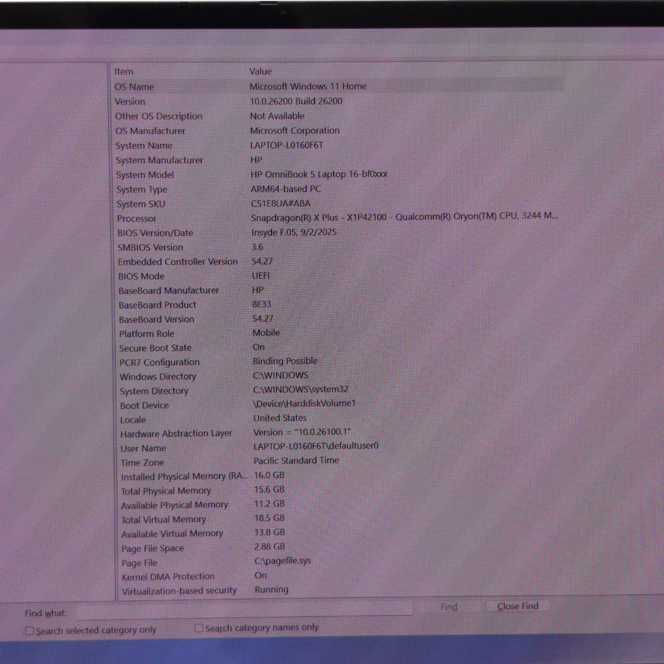The width and height of the screenshot is (664, 664).
Task: Select the OS Name row
Action: [135, 87]
